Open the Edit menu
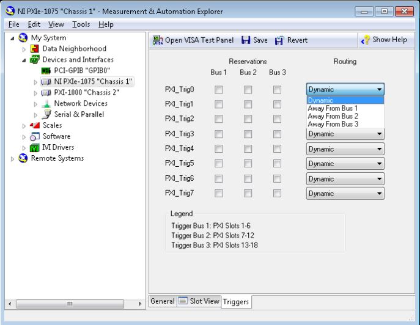The image size is (420, 325). click(34, 24)
